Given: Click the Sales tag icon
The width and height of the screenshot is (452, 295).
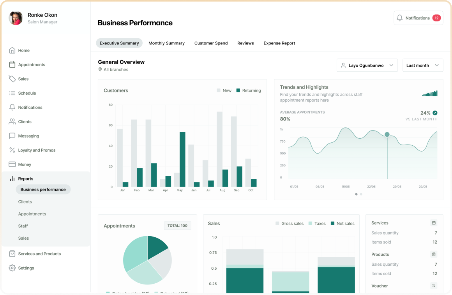Looking at the screenshot, I should click(x=12, y=79).
